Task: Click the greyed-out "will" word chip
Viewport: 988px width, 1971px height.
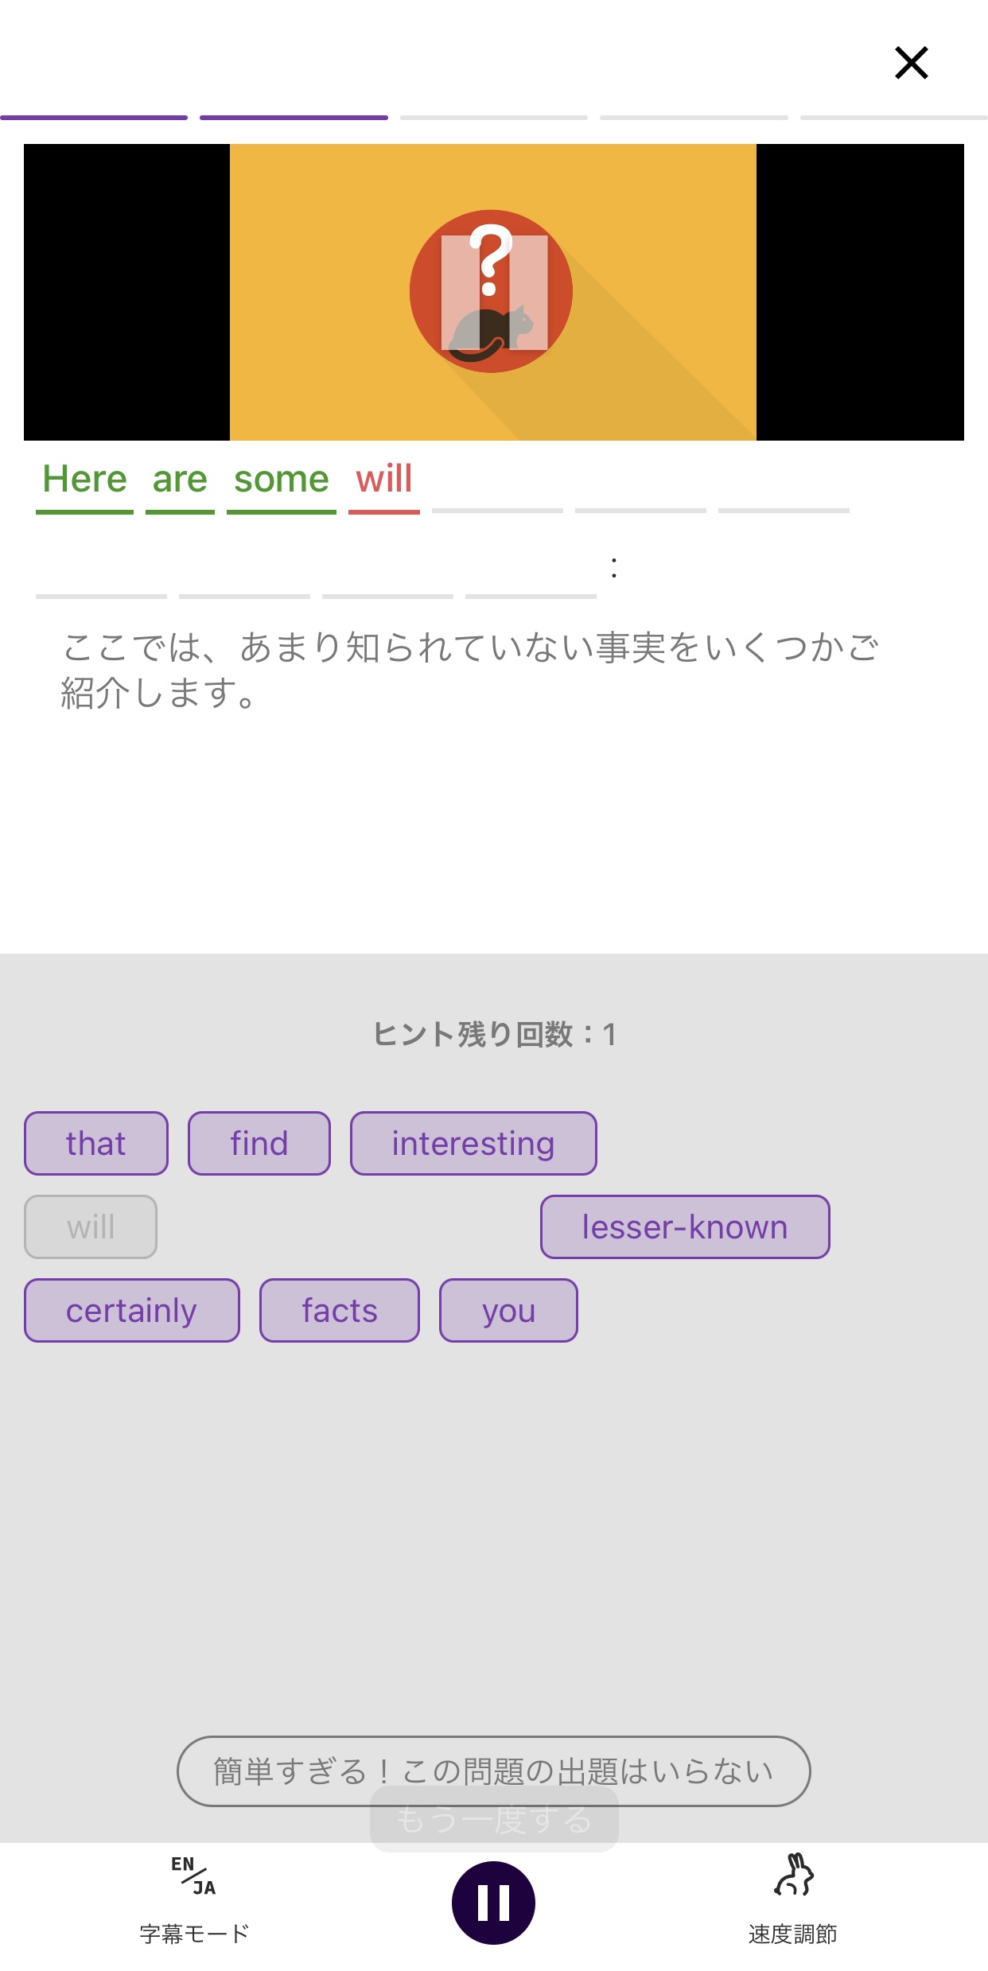Action: [91, 1227]
